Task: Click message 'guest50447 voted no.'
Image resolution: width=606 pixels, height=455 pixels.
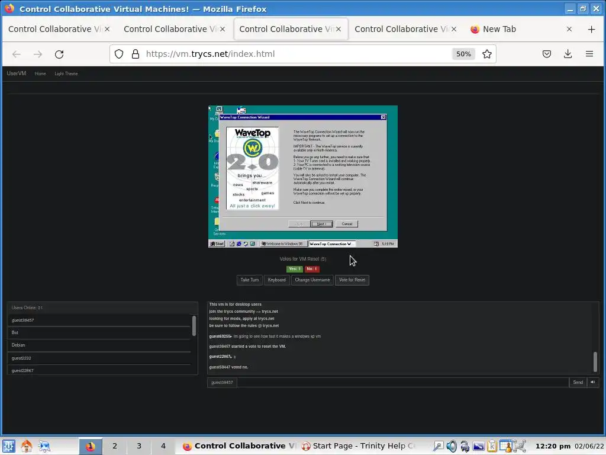Action: coord(228,367)
